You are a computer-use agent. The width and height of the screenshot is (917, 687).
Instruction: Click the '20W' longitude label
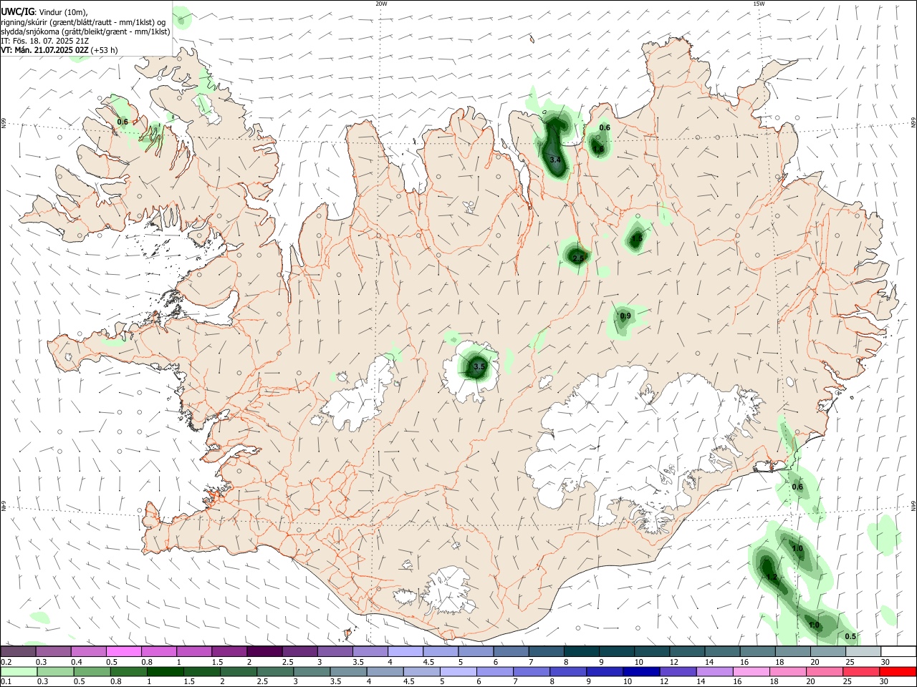pos(381,4)
